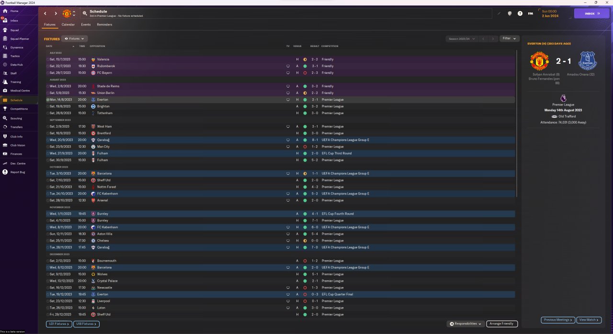Open the club switcher up-down chevrons
The height and width of the screenshot is (334, 613).
(74, 13)
